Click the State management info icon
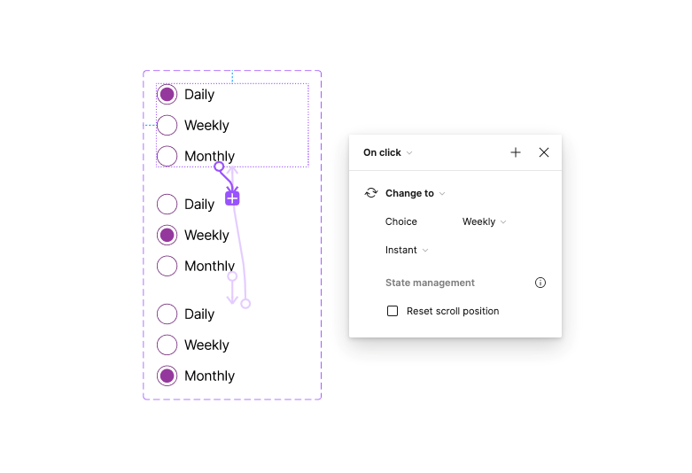The width and height of the screenshot is (692, 473). point(540,283)
